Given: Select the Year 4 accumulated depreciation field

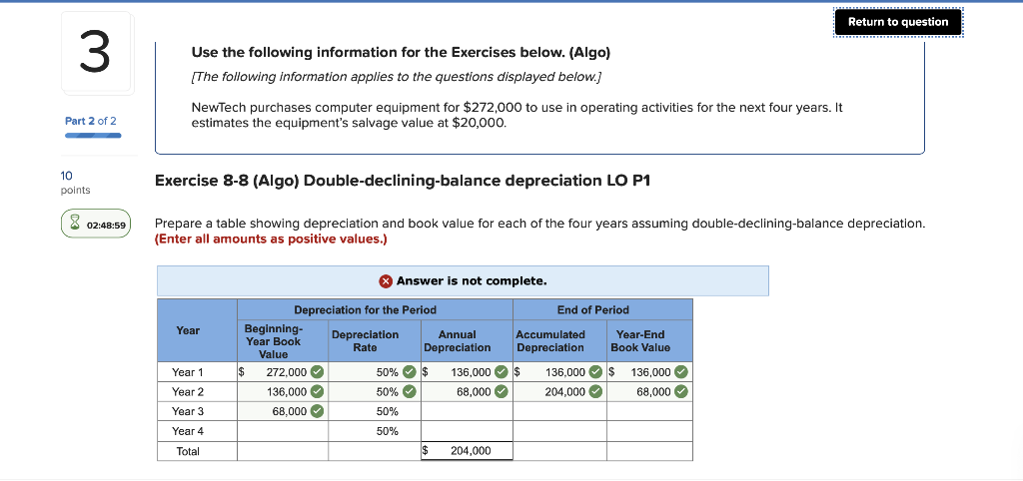Looking at the screenshot, I should 560,431.
